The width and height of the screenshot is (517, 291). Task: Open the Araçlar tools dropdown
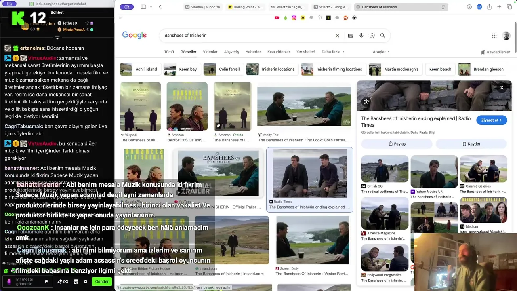pos(381,52)
